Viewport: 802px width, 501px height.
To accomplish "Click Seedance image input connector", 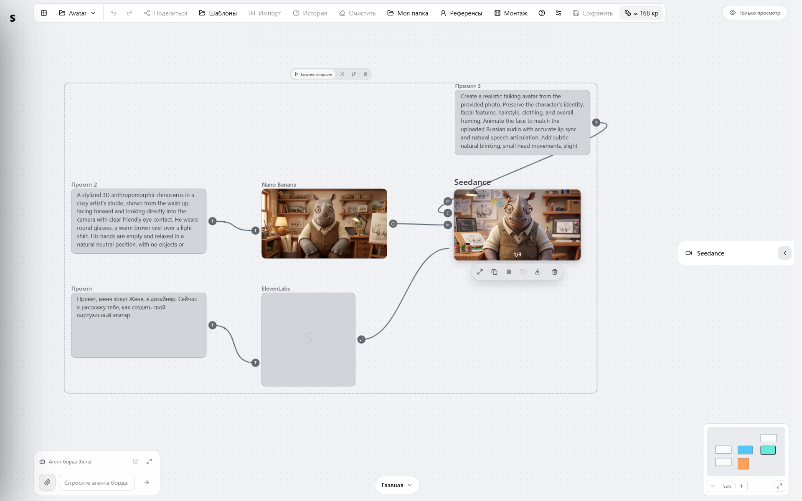I will (448, 225).
